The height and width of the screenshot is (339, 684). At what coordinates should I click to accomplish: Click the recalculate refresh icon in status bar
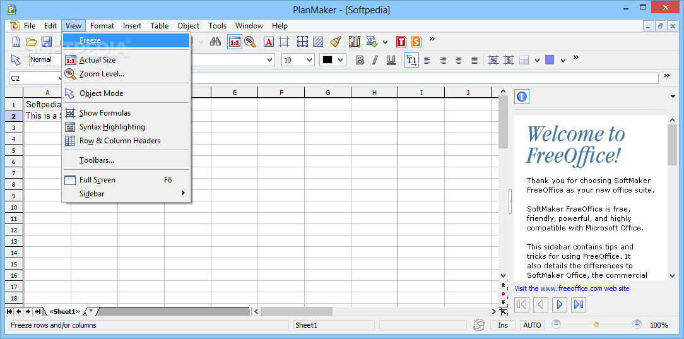click(479, 325)
